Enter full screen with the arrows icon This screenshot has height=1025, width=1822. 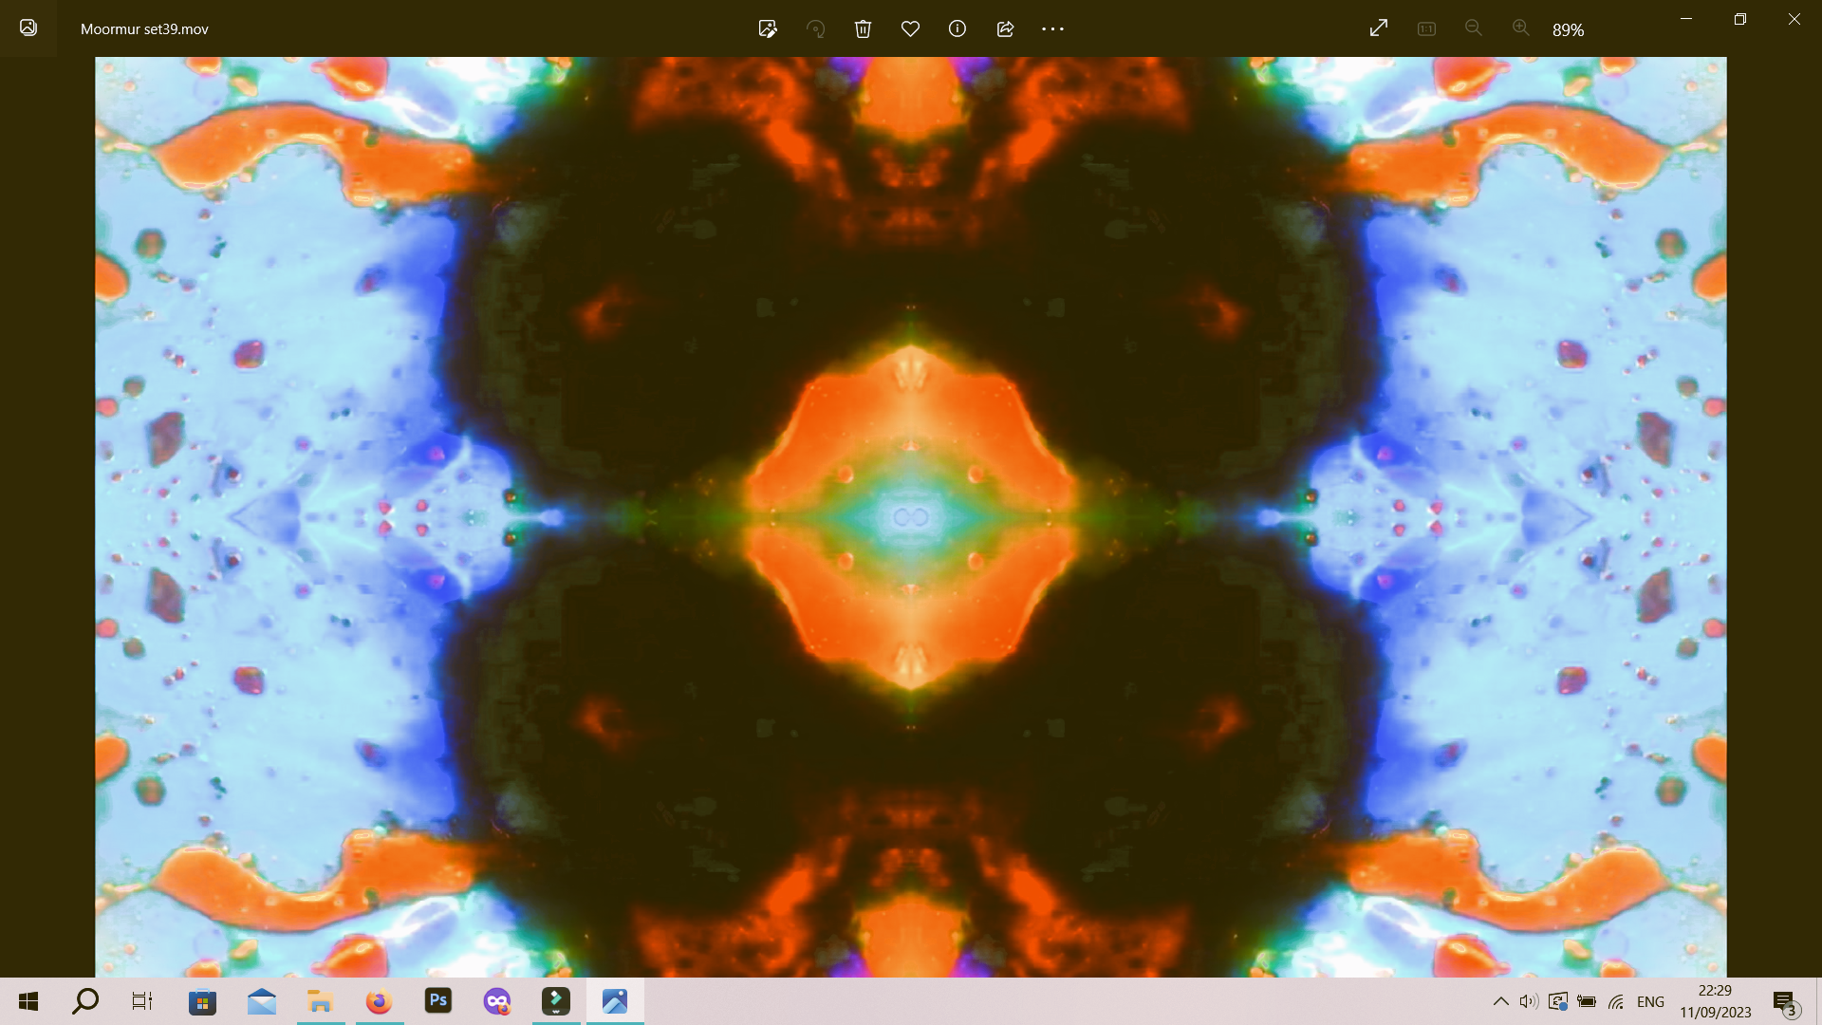coord(1379,28)
